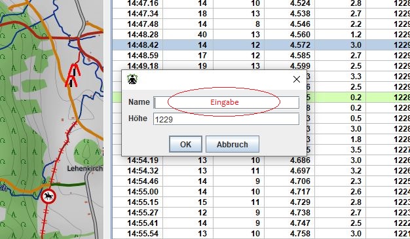The width and height of the screenshot is (410, 239).
Task: Select the row at 14:55.00
Action: (261, 192)
